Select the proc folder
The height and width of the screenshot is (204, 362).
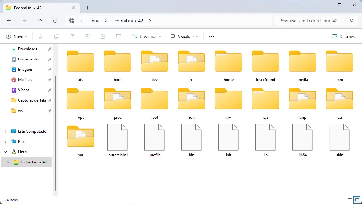click(x=117, y=104)
